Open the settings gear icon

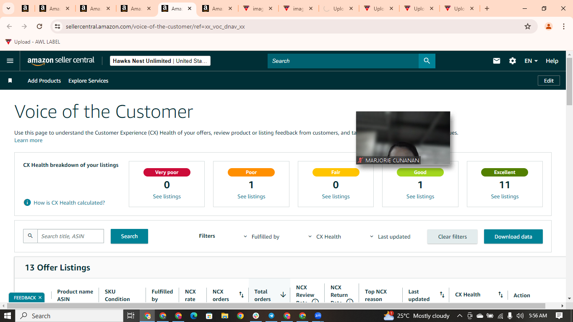[x=513, y=61]
